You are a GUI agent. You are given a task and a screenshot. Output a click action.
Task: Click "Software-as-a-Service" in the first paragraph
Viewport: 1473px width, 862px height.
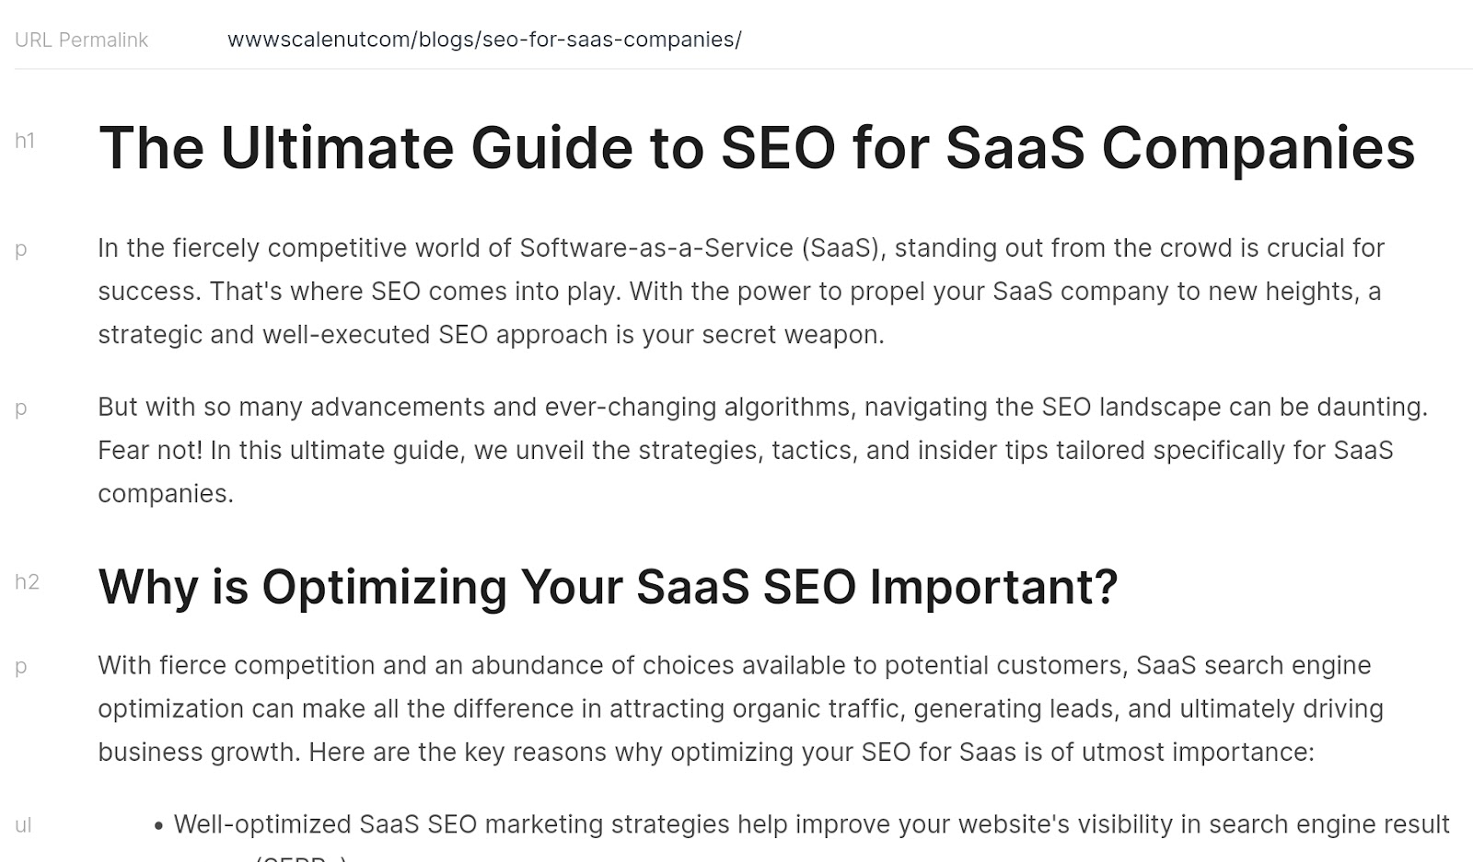pyautogui.click(x=656, y=248)
